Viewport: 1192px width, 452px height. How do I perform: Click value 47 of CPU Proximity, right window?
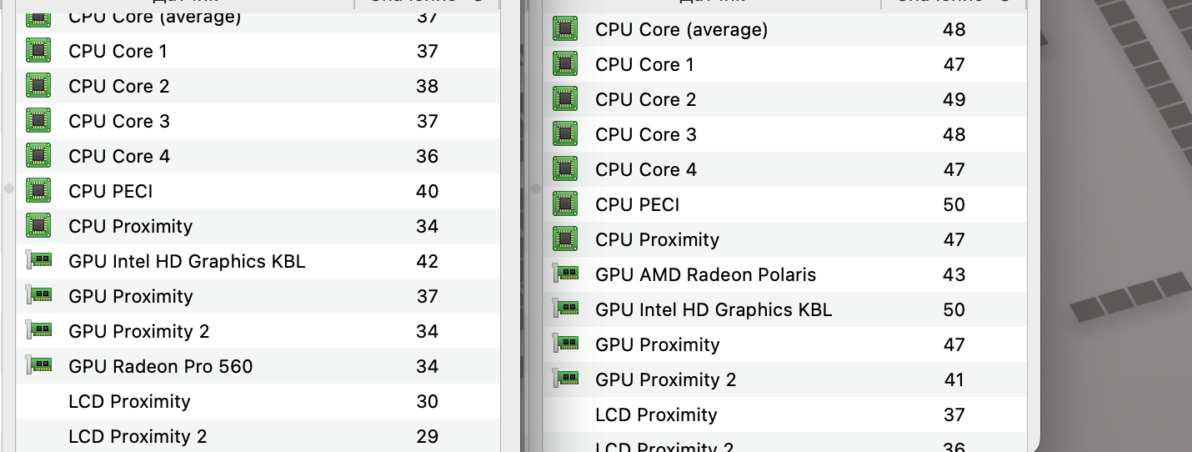click(954, 239)
